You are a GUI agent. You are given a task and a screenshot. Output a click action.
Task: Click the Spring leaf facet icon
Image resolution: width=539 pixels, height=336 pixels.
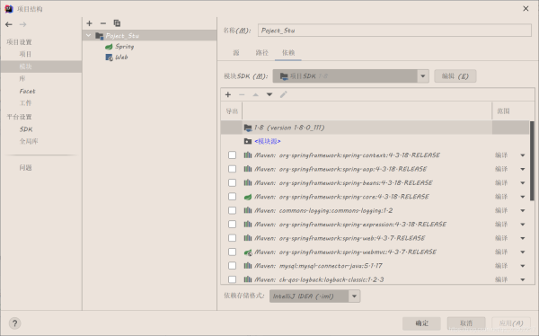[x=109, y=47]
